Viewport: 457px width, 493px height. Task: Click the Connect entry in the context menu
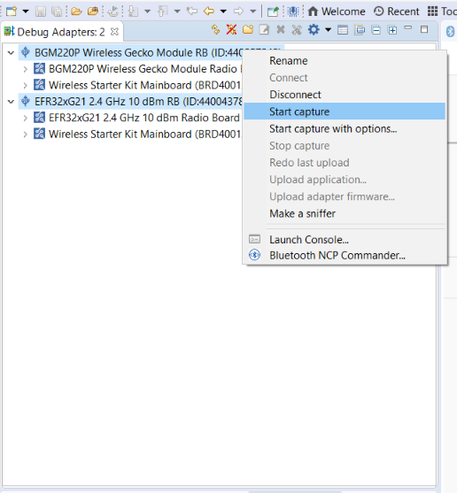click(345, 78)
